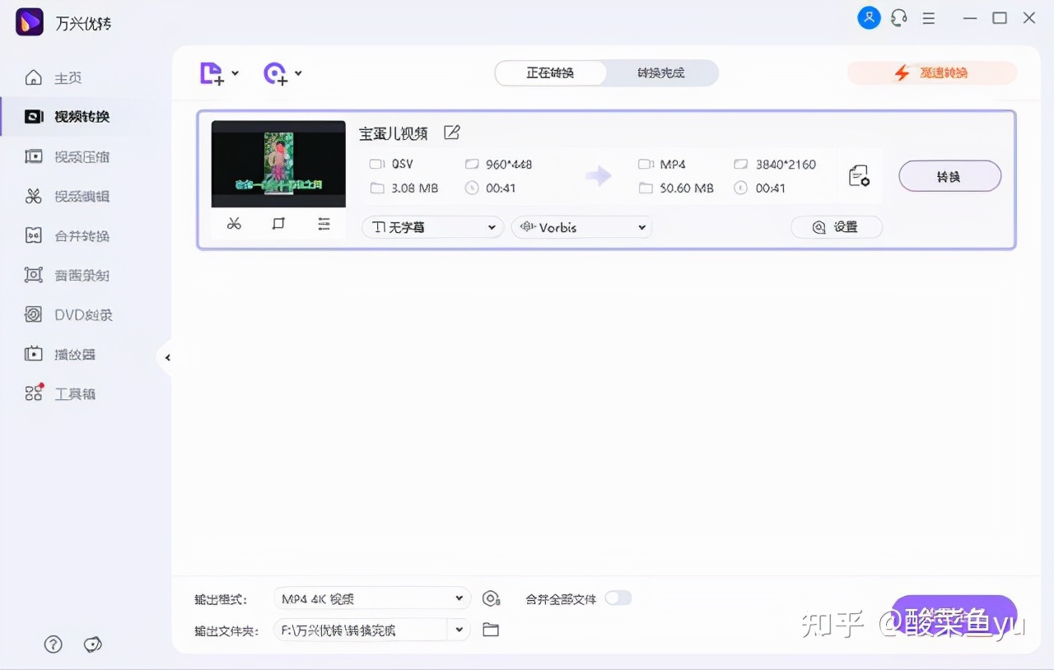Open the 无字幕 subtitle dropdown
The width and height of the screenshot is (1054, 670).
[431, 226]
